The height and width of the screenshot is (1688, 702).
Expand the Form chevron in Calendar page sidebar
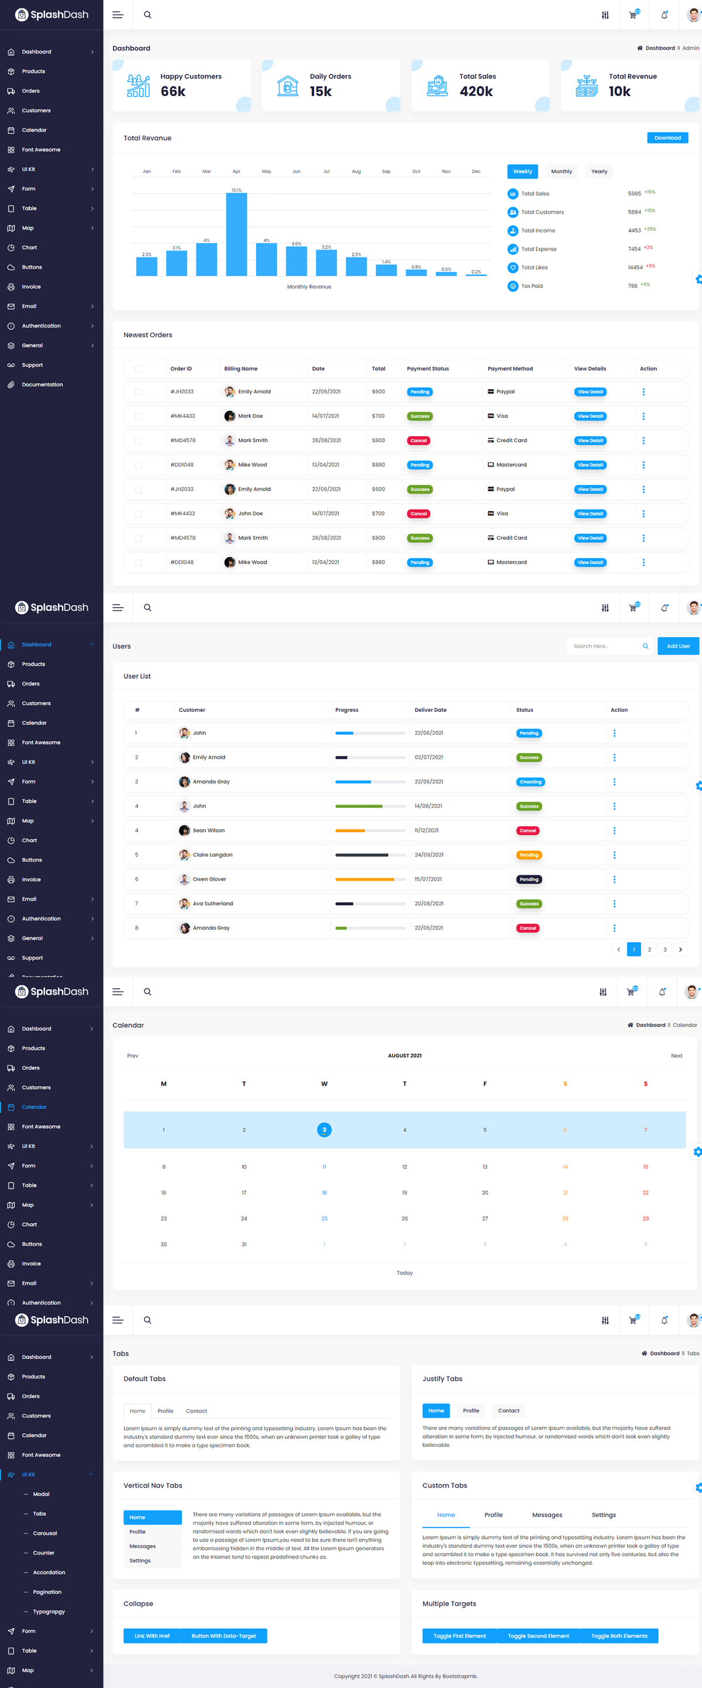tap(92, 1166)
